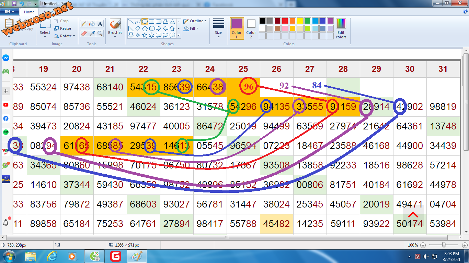
Task: Choose the Curve shape
Action: [x=138, y=22]
